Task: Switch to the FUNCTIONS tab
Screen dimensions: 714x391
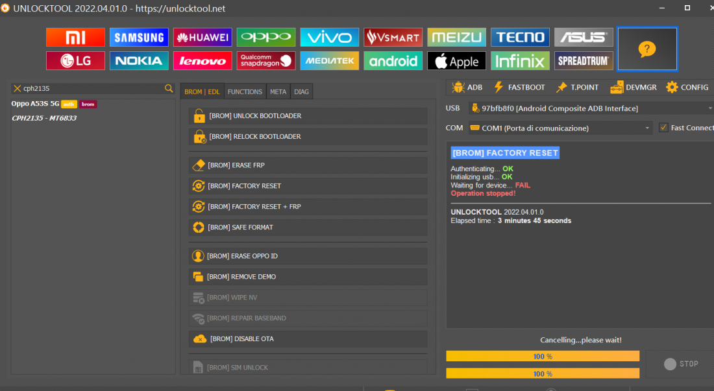Action: tap(245, 92)
